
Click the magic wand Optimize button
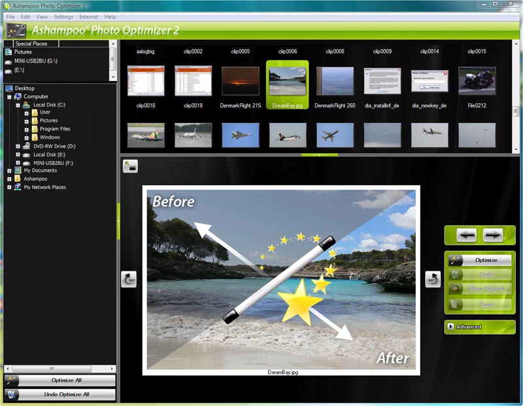pos(480,260)
